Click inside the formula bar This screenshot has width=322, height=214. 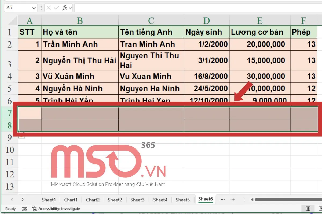pos(161,8)
